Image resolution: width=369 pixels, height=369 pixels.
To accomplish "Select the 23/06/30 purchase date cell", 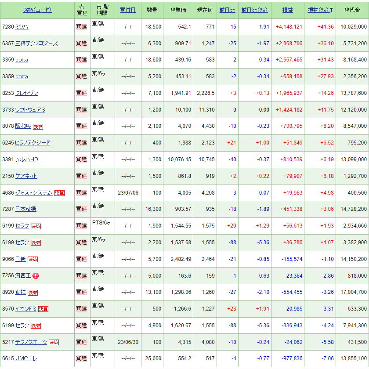I will click(x=128, y=342).
